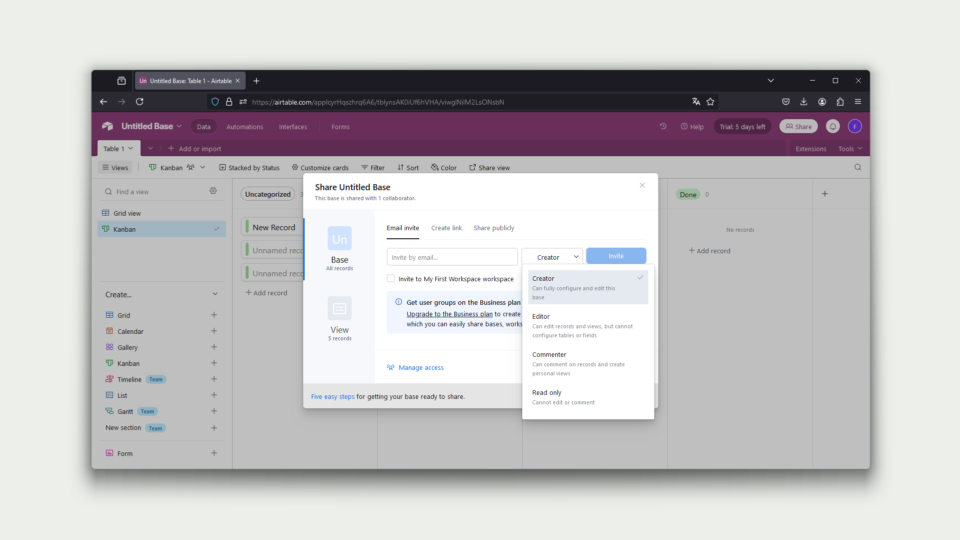Image resolution: width=960 pixels, height=540 pixels.
Task: Open Table 1 tab options
Action: click(x=131, y=149)
